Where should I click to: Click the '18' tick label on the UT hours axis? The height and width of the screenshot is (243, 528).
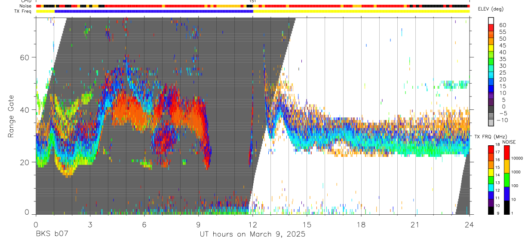361,225
